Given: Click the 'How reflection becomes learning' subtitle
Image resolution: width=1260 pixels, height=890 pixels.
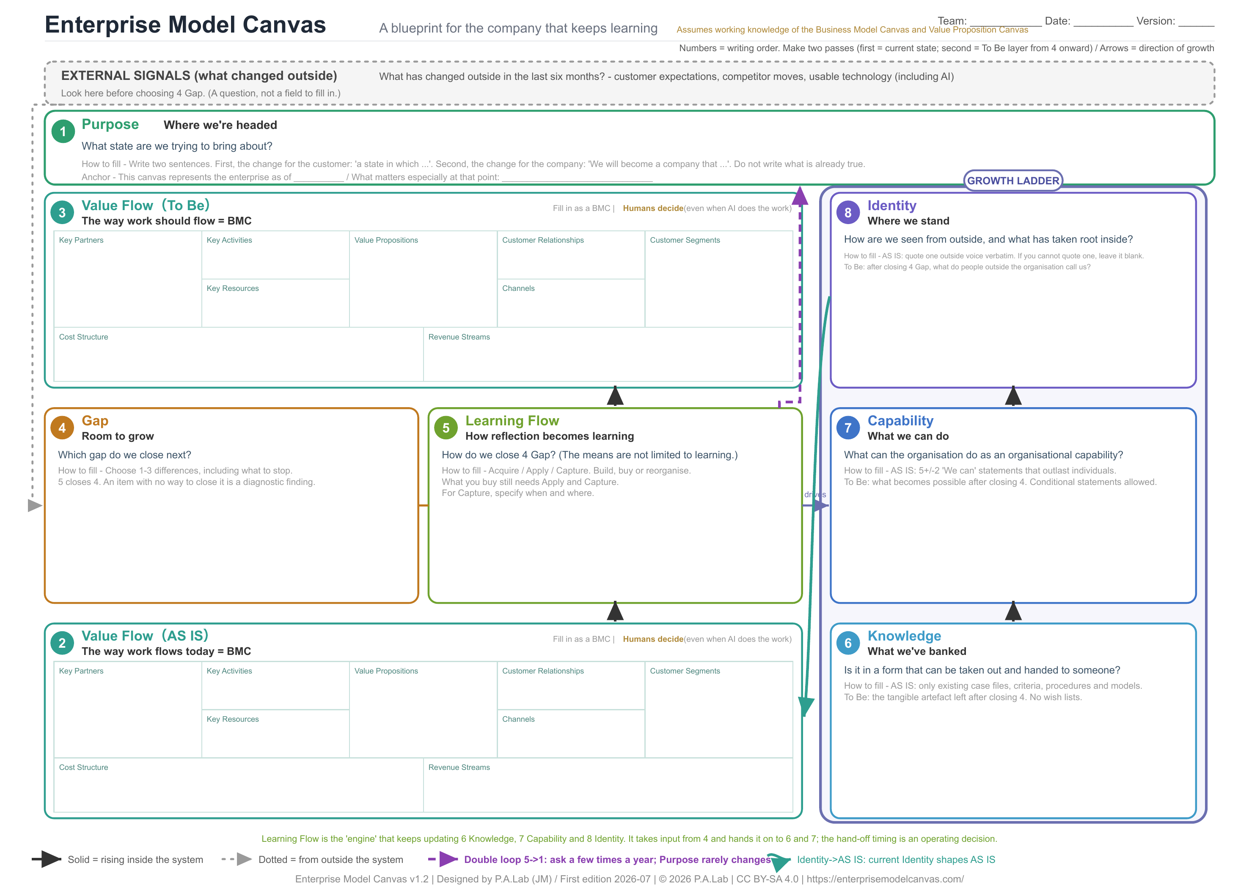Looking at the screenshot, I should coord(549,436).
